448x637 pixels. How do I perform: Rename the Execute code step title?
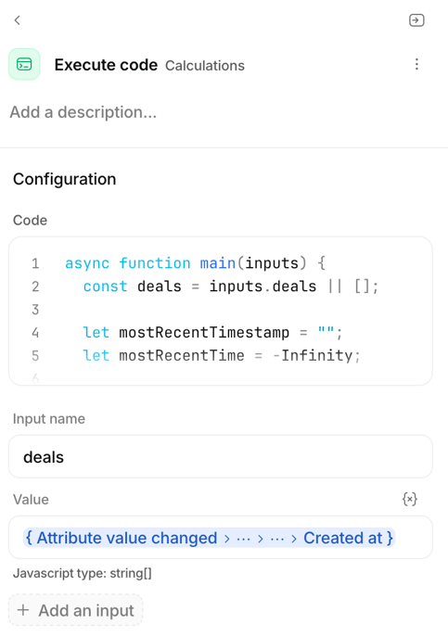point(106,65)
